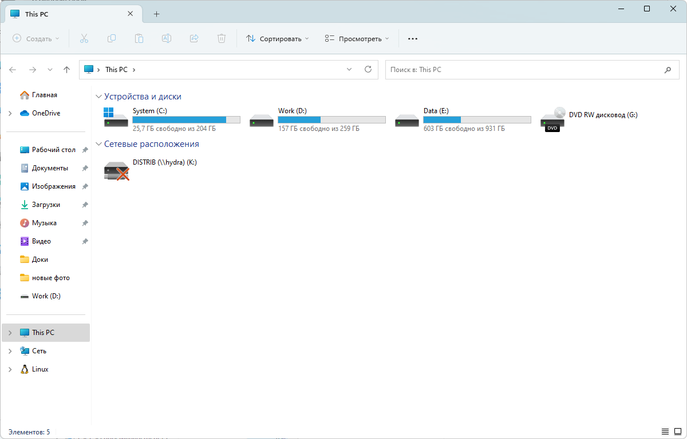Click the Delete trash icon
The height and width of the screenshot is (439, 687).
[x=222, y=38]
